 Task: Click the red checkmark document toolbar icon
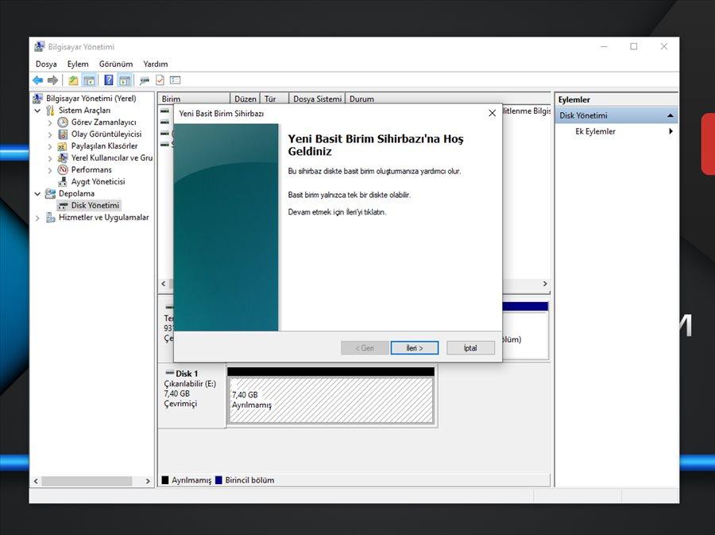pos(160,80)
